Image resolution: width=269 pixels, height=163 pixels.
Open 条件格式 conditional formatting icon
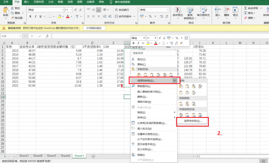coord(178,10)
